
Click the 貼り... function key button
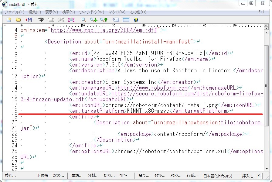point(144,176)
